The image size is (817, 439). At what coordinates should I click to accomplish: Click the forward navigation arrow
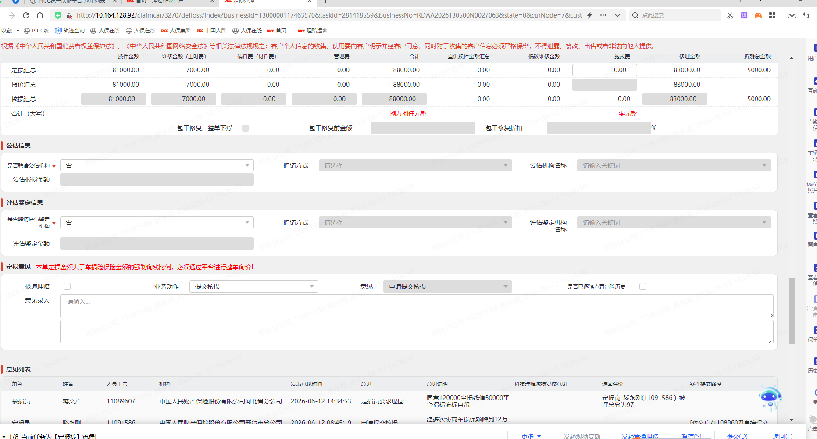pyautogui.click(x=12, y=15)
